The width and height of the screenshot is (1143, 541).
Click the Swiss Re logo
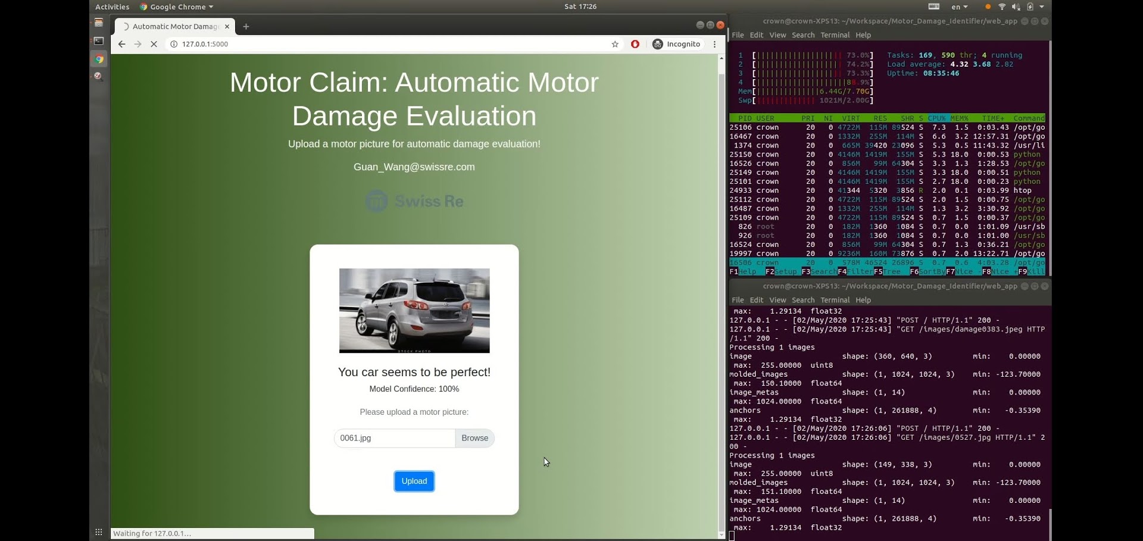pyautogui.click(x=414, y=201)
